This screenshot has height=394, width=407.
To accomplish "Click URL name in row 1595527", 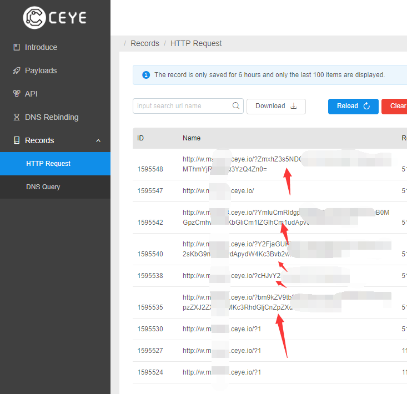I will (222, 350).
